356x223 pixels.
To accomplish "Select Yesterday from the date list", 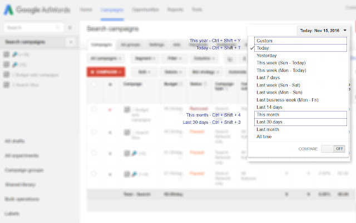I will click(x=266, y=56).
